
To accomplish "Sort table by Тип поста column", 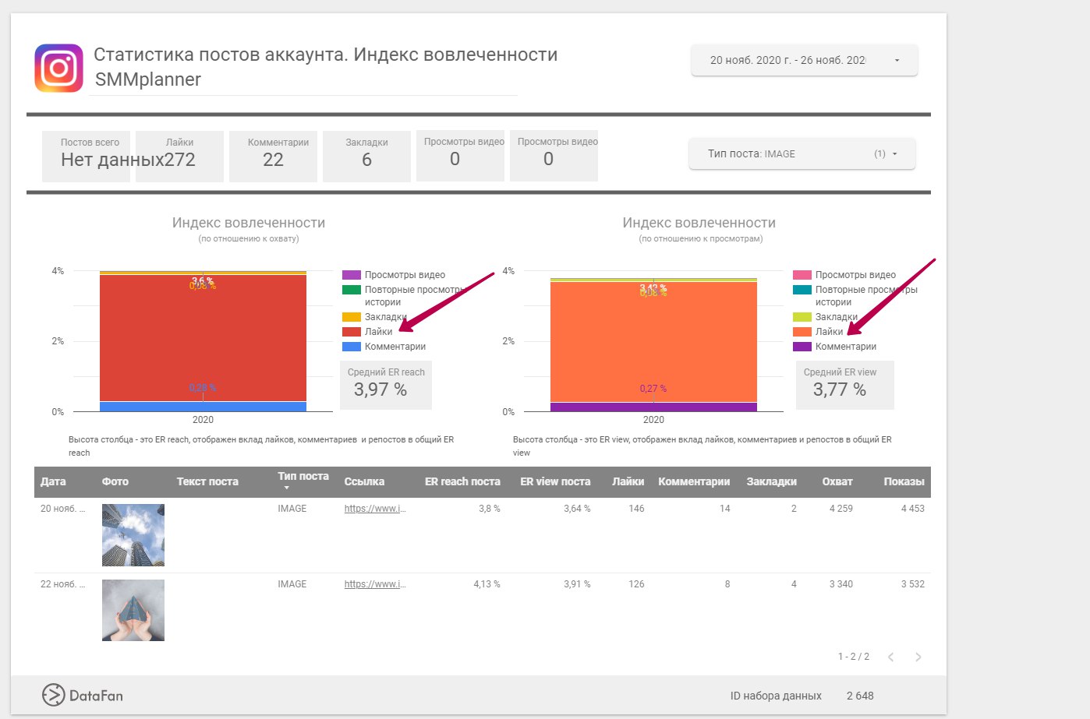I will [x=303, y=481].
